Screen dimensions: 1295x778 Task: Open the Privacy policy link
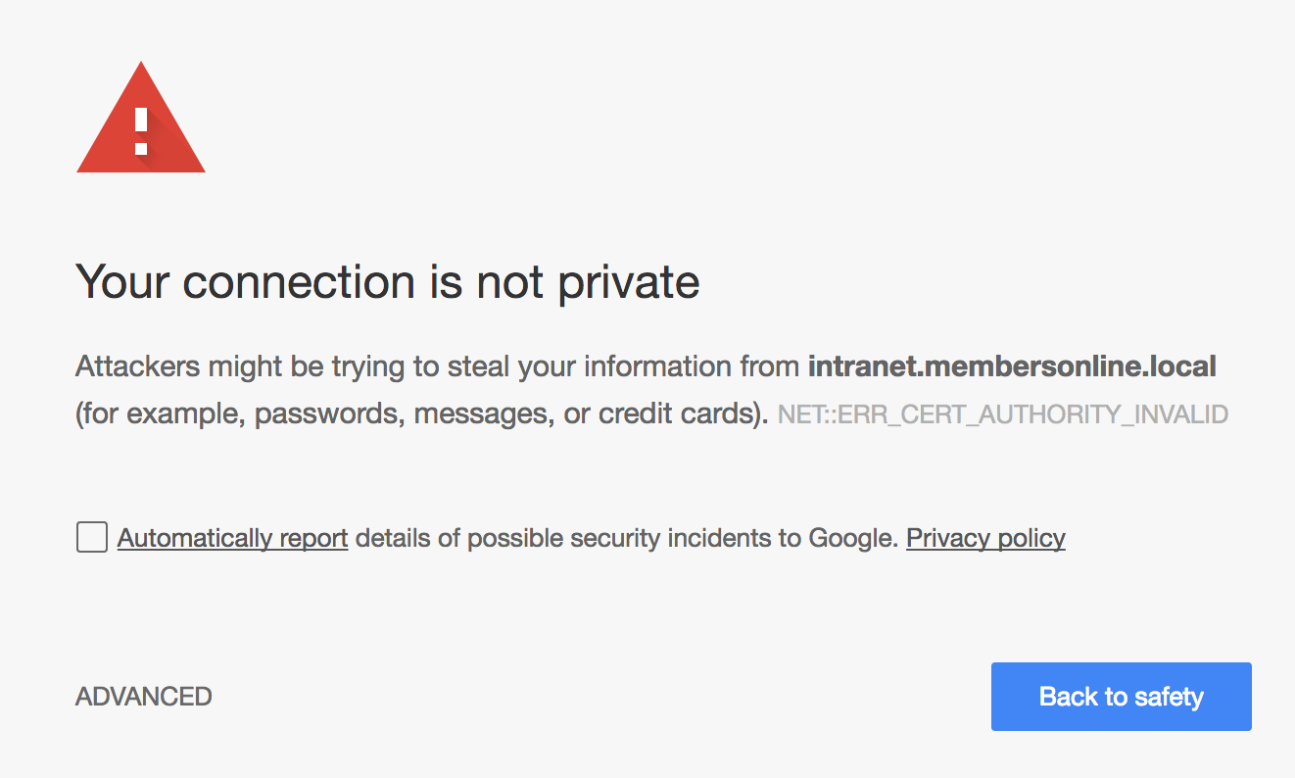[985, 538]
